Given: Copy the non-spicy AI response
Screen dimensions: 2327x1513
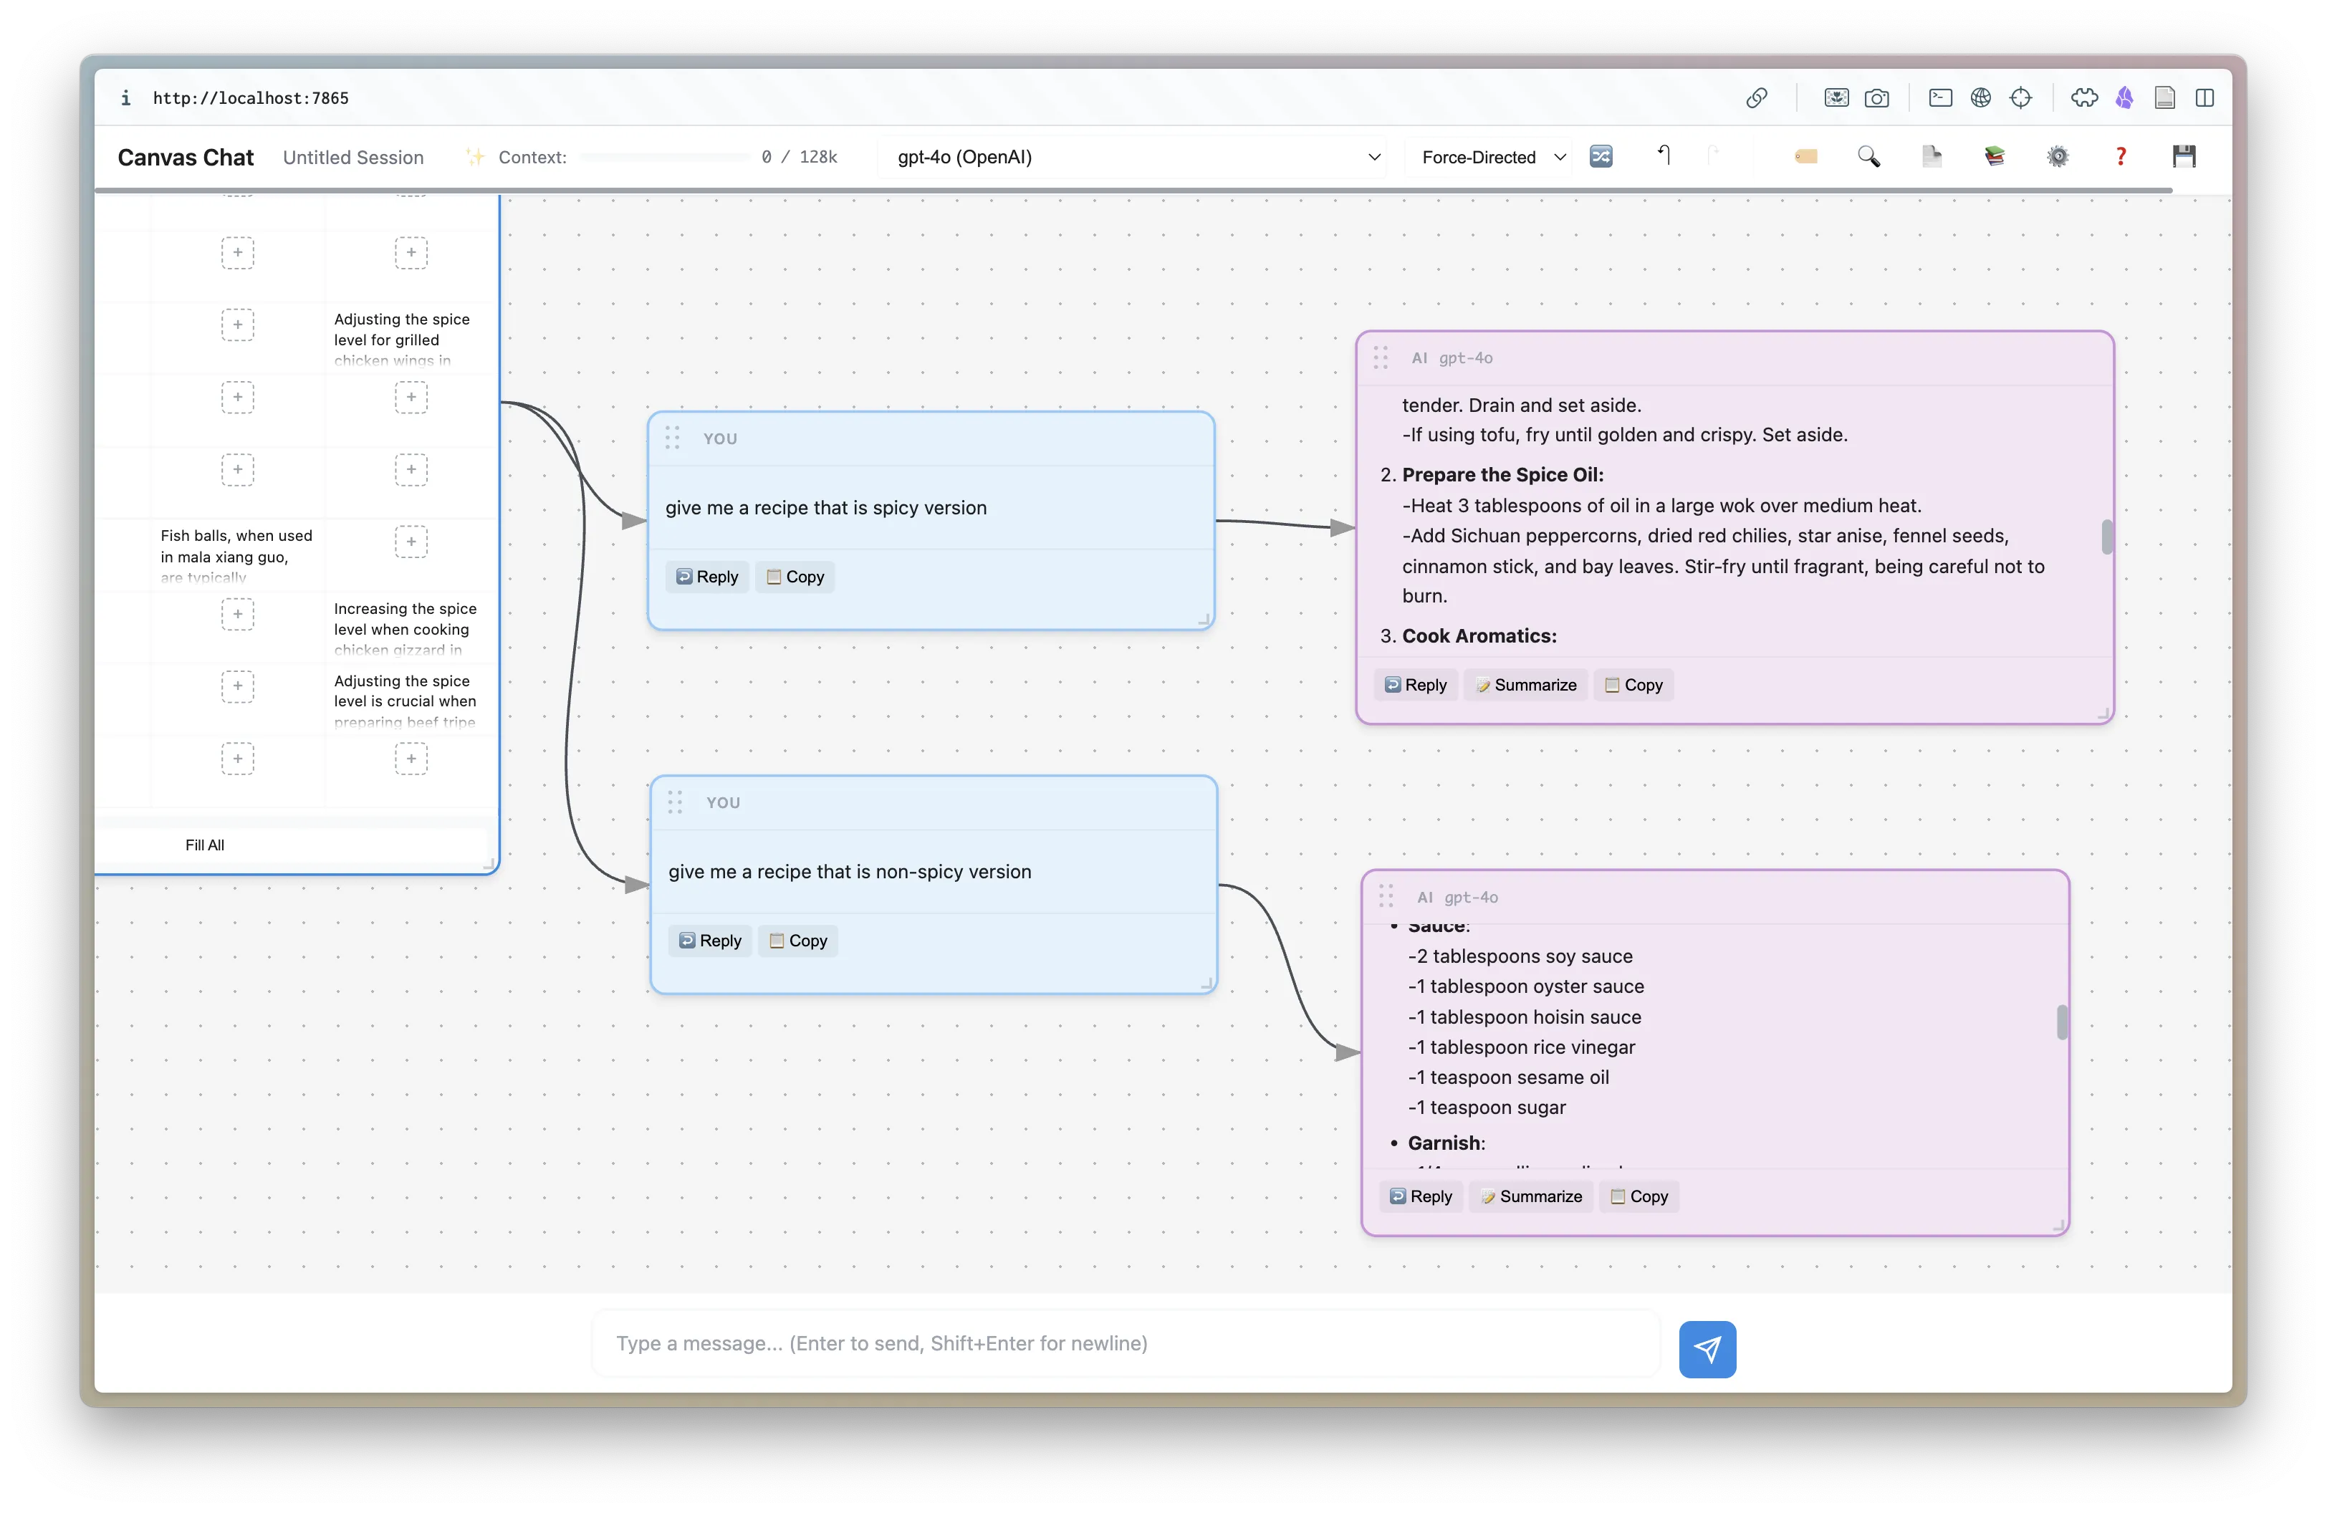Looking at the screenshot, I should click(x=1639, y=1196).
